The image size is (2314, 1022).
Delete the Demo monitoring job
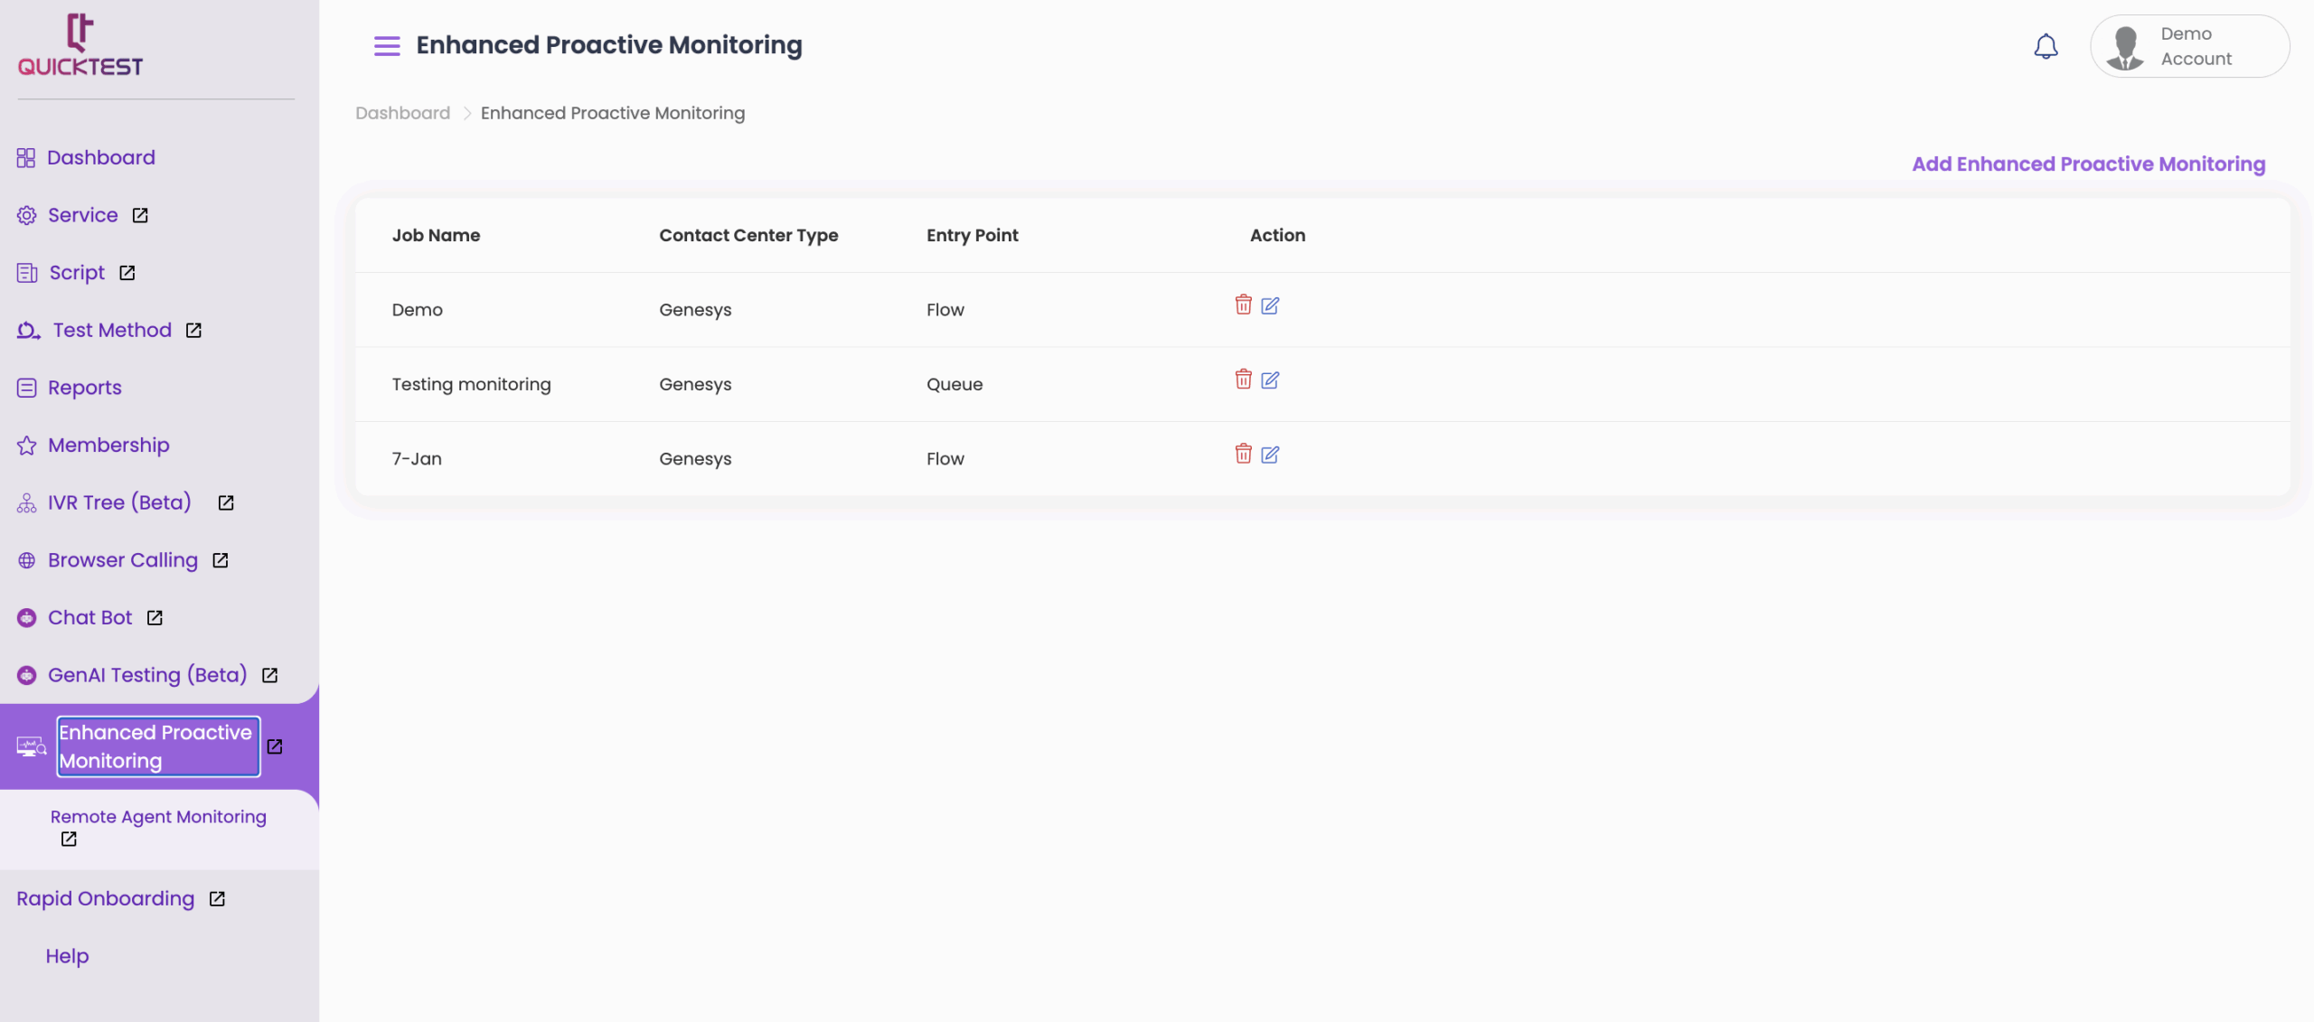pyautogui.click(x=1243, y=305)
